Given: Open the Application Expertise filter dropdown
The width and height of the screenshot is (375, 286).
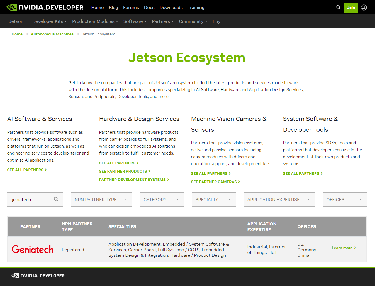Looking at the screenshot, I should point(279,199).
